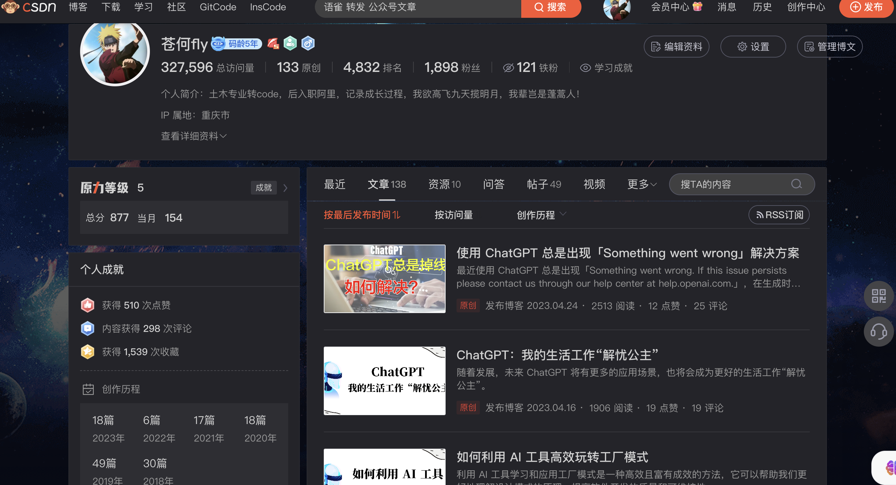Click the red blog-star badge icon
This screenshot has width=896, height=485.
pos(273,43)
